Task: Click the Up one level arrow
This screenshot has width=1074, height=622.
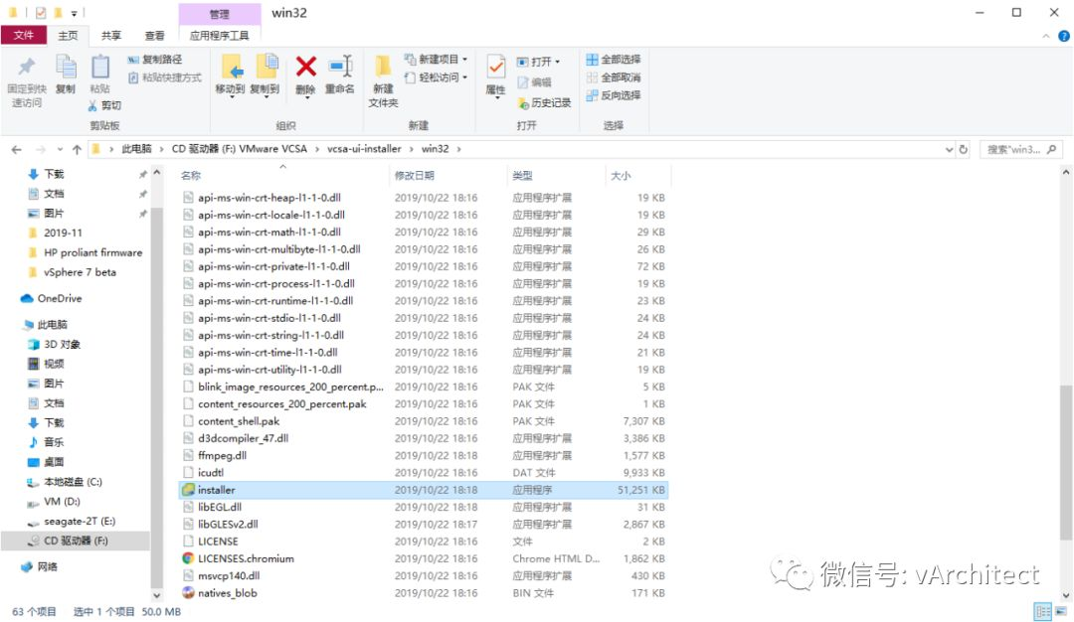Action: click(77, 149)
